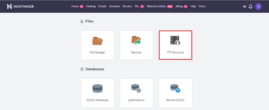Click the New badge on Website builder

[x=170, y=7]
